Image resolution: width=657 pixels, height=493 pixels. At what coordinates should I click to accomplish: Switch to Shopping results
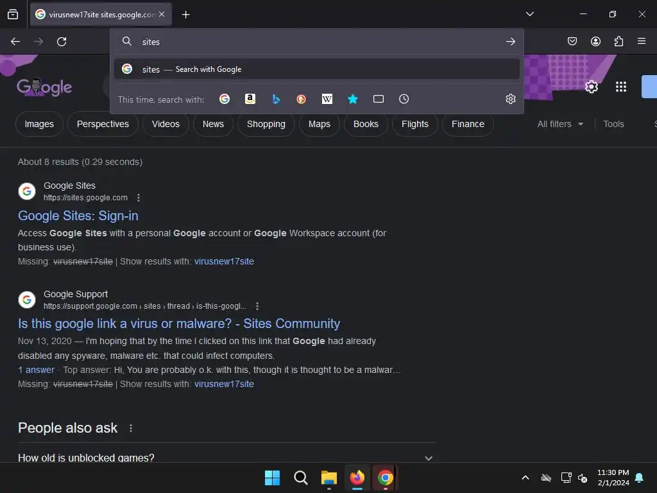266,124
